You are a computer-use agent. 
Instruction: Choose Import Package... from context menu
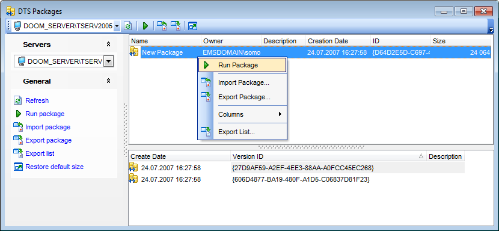pyautogui.click(x=242, y=82)
